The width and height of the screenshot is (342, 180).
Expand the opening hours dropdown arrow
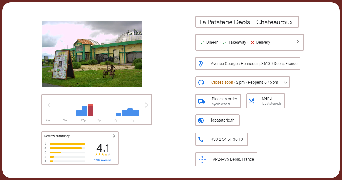[286, 83]
